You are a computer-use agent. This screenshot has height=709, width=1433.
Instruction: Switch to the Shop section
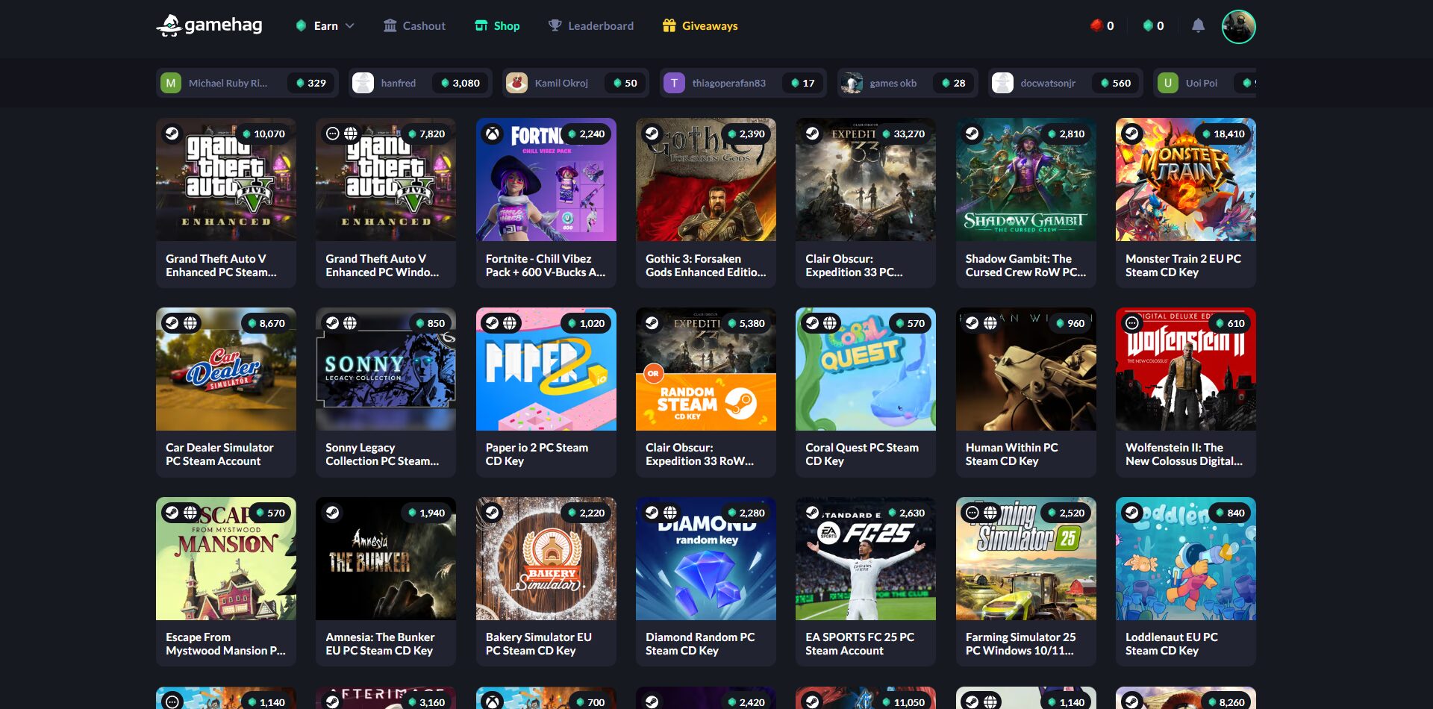tap(505, 25)
